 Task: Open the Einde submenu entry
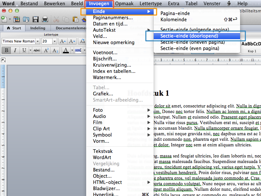coord(120,11)
